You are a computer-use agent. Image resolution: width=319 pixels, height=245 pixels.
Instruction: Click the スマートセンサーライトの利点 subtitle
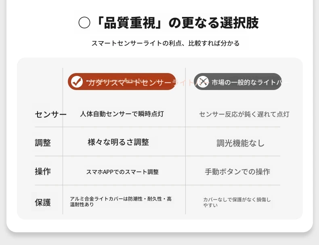click(x=166, y=43)
